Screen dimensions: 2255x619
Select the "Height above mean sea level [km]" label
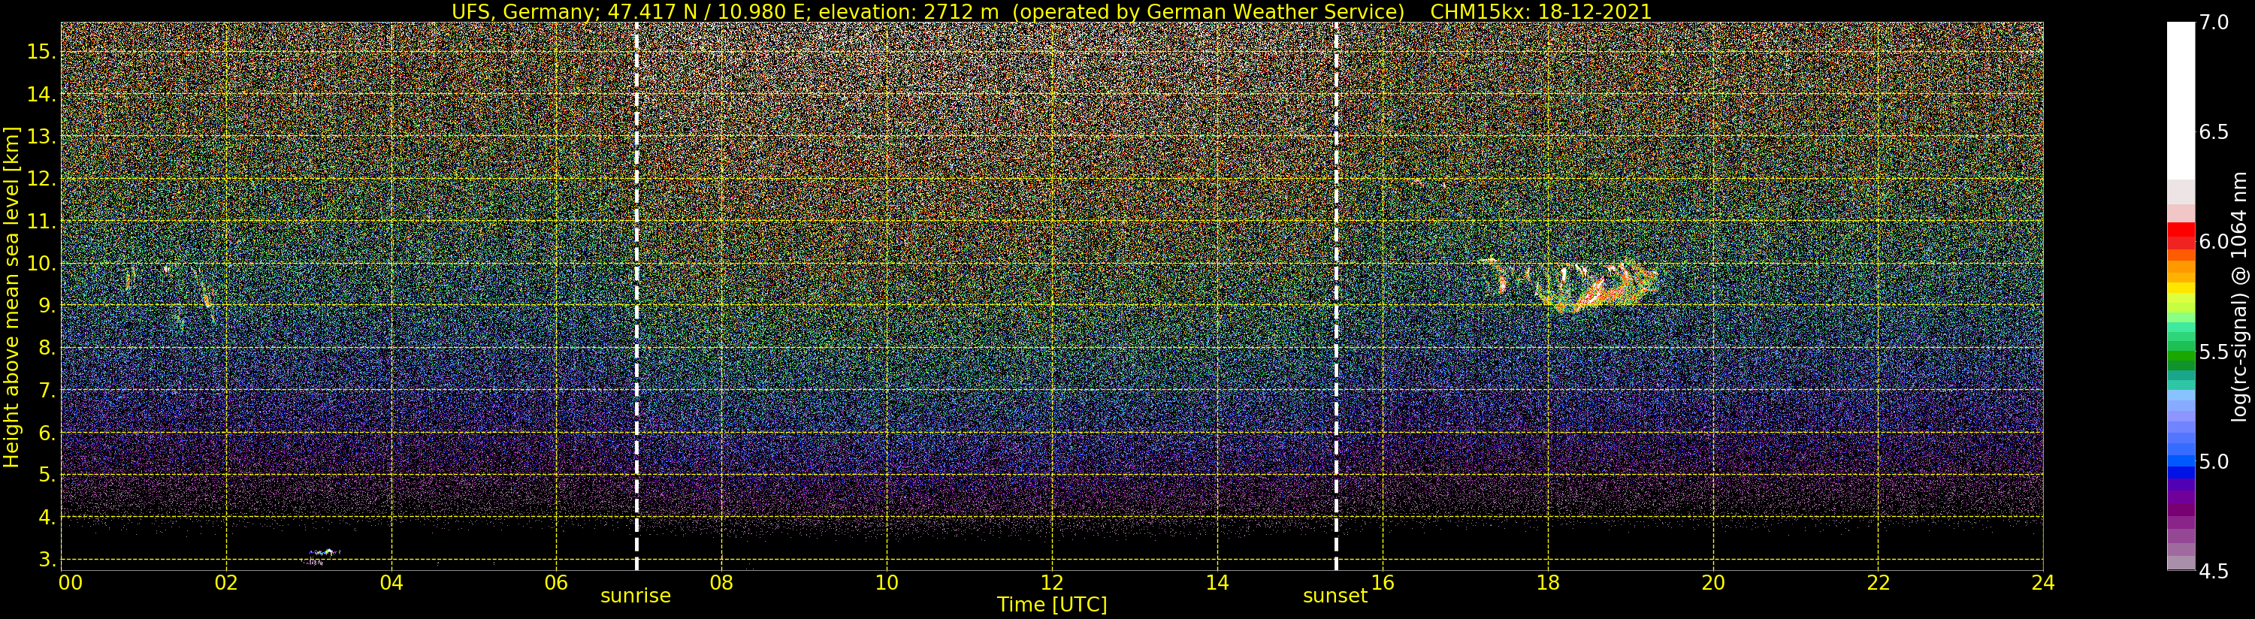click(11, 297)
